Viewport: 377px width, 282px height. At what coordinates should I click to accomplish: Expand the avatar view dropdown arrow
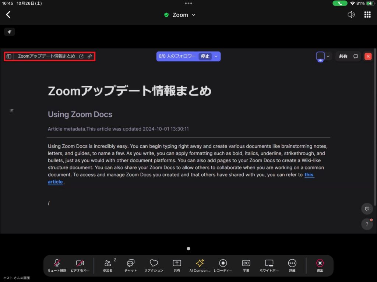click(x=328, y=57)
